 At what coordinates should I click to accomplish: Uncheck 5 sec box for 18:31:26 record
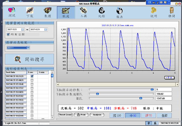(32, 76)
